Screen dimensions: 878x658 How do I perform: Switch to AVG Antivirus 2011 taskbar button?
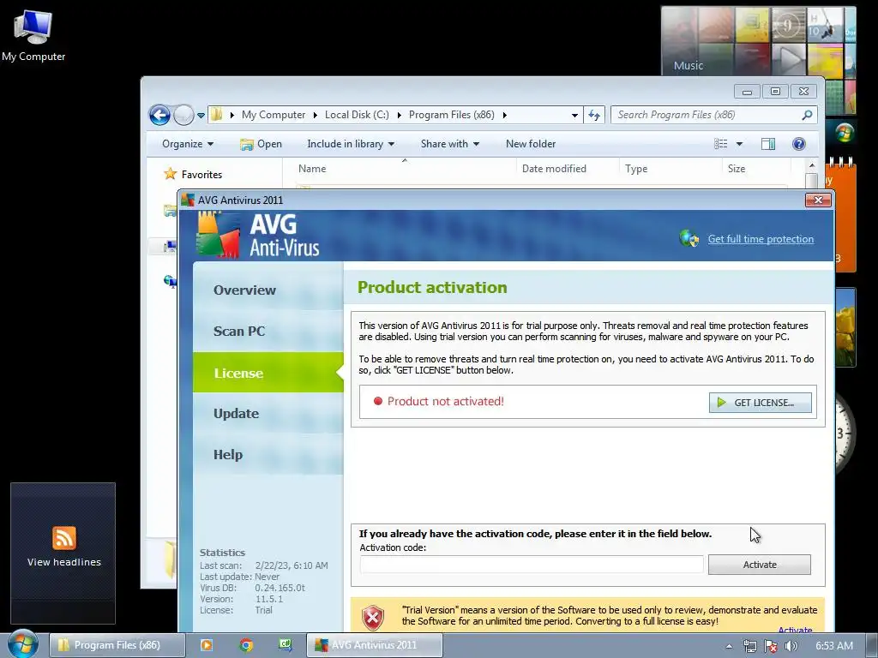coord(374,645)
